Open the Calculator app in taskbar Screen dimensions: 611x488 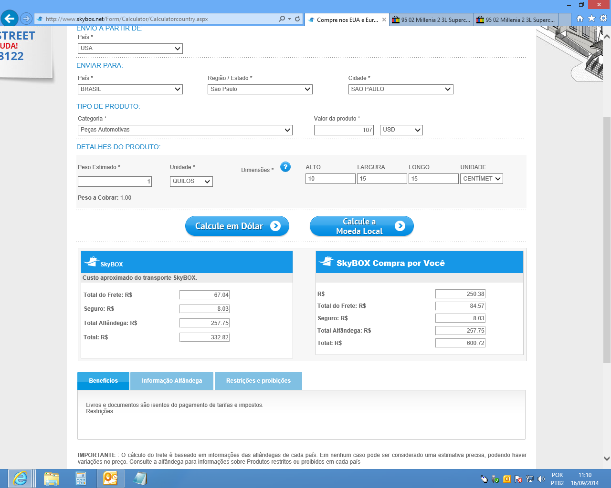(81, 478)
